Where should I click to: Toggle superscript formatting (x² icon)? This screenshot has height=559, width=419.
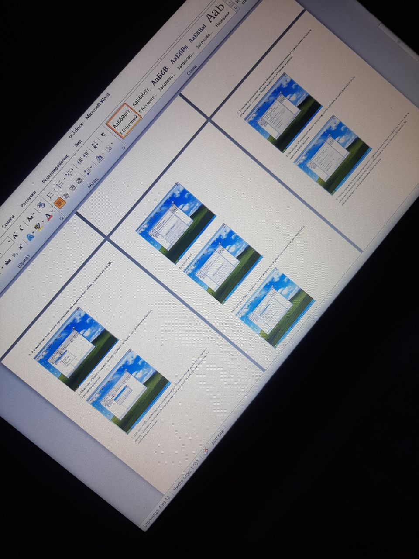(21, 247)
